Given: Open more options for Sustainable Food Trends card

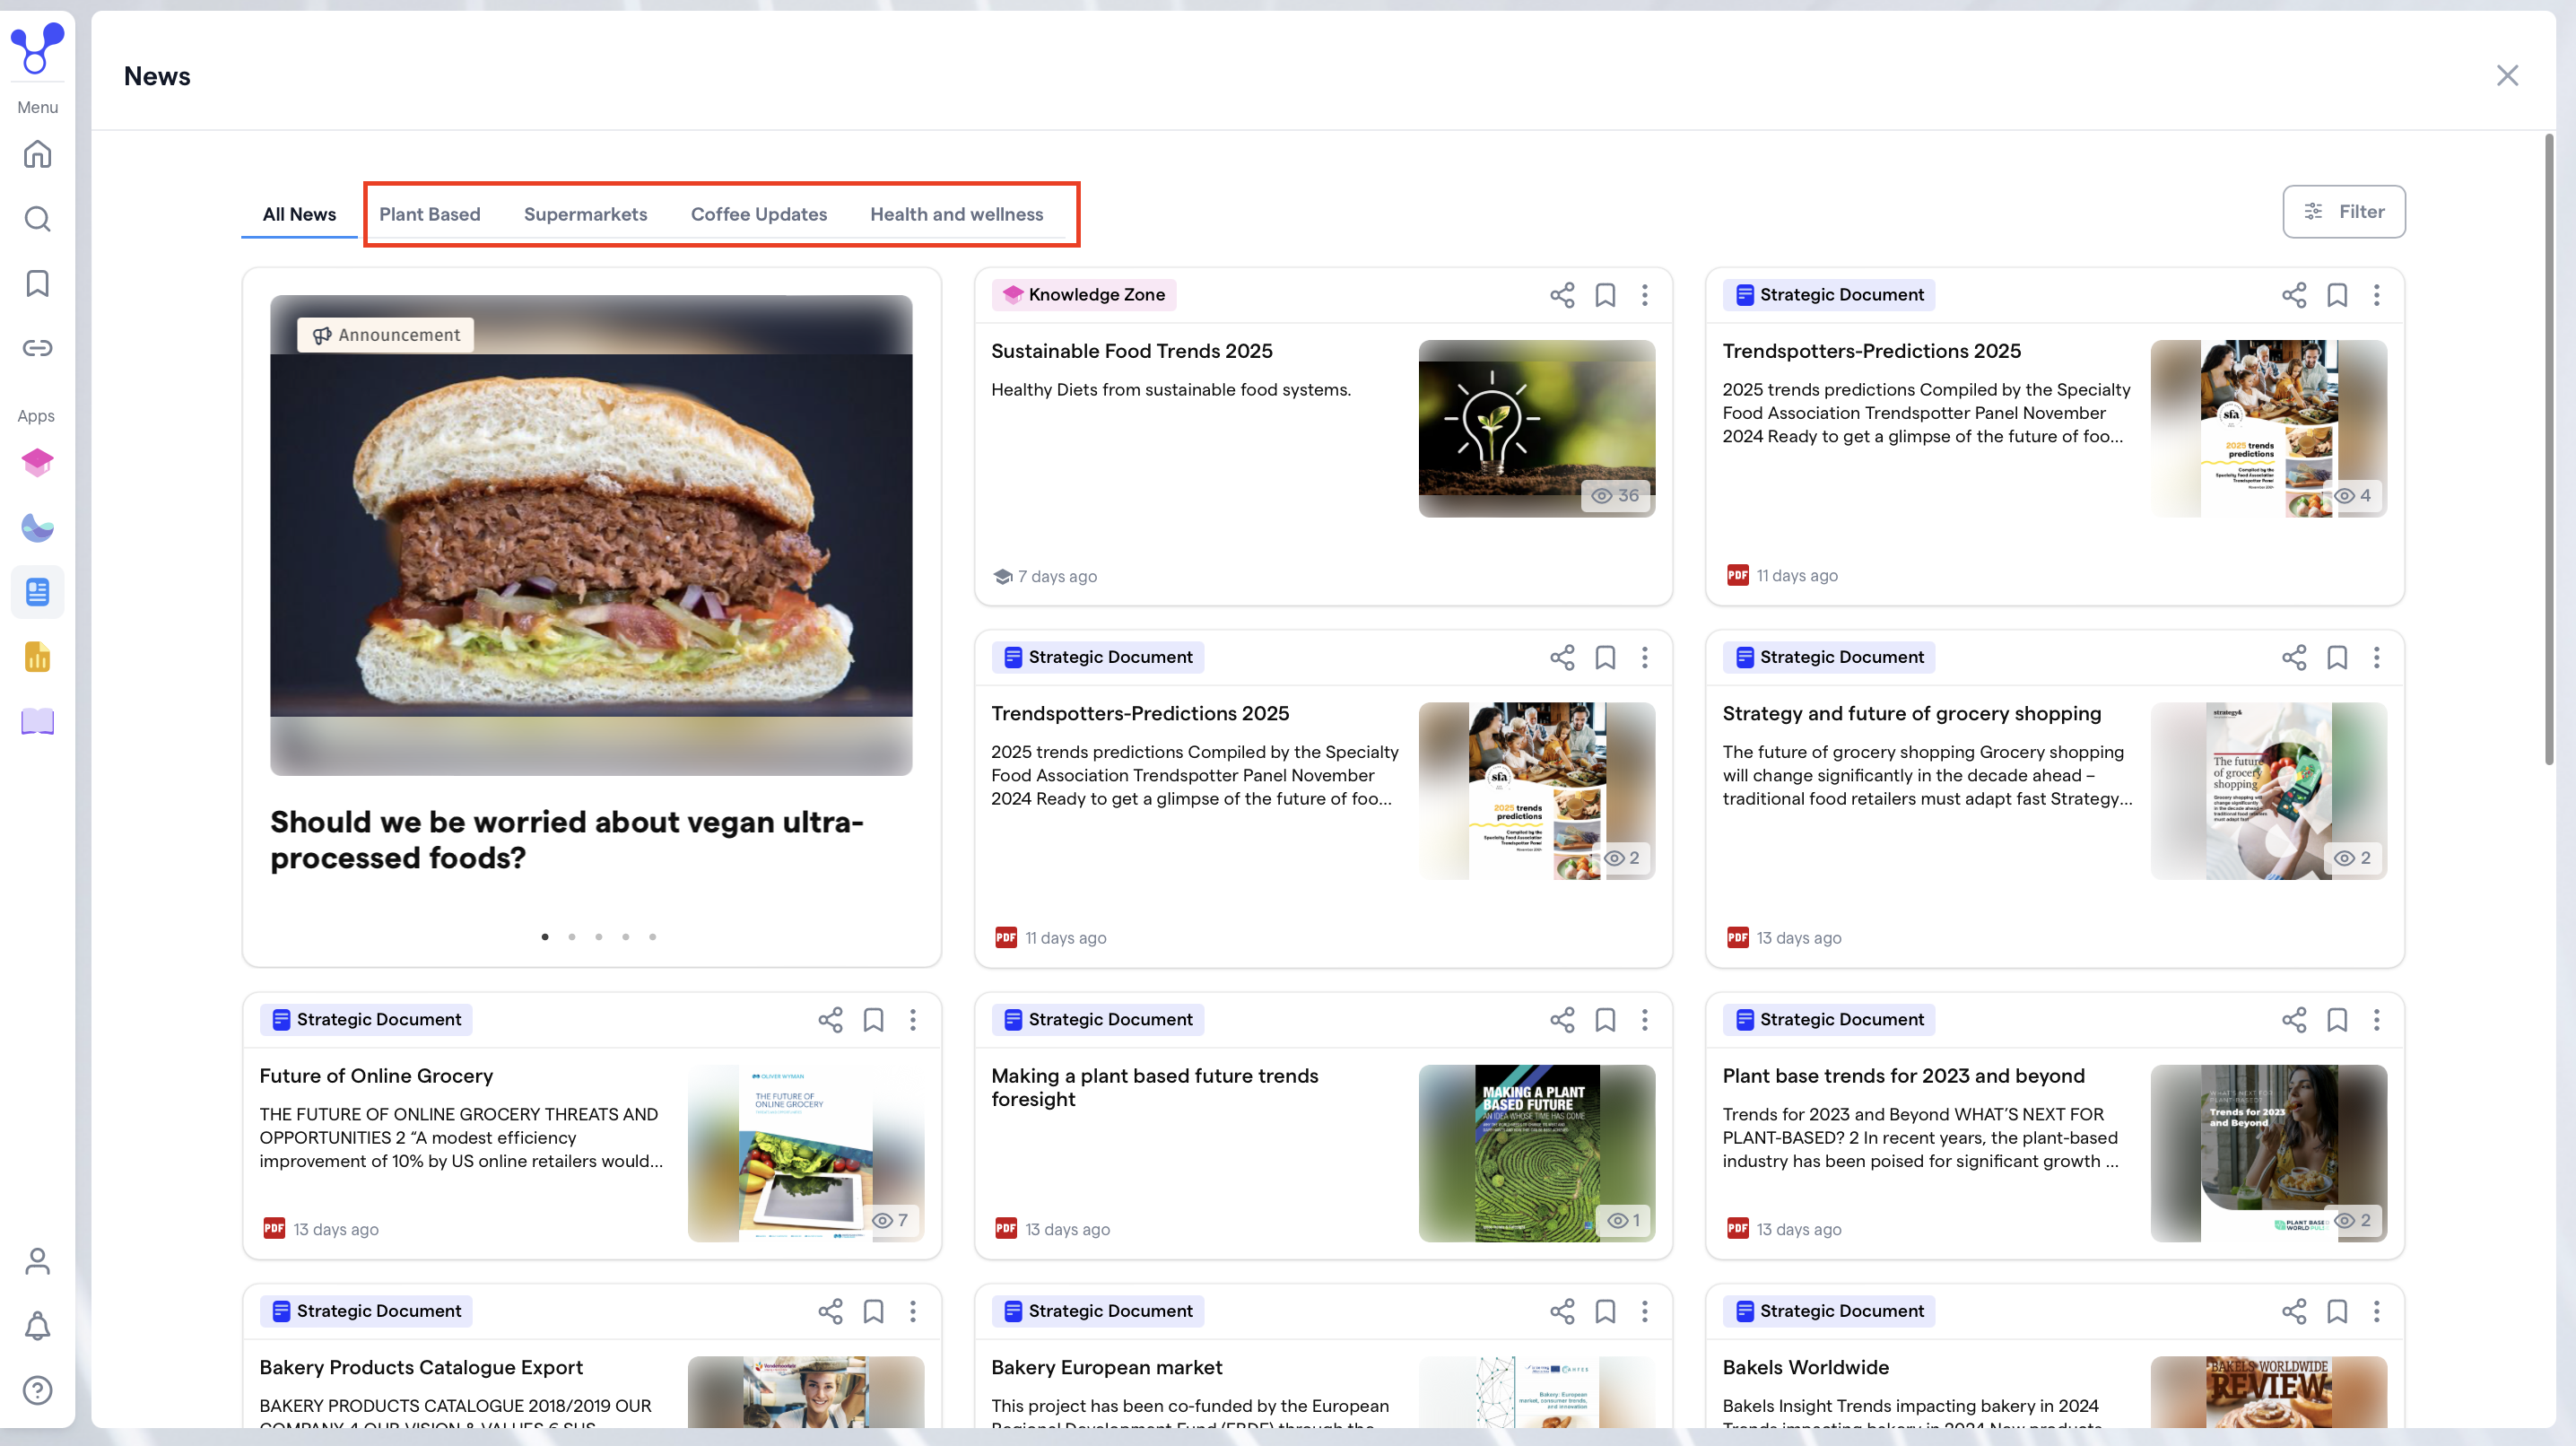Looking at the screenshot, I should pos(1645,295).
